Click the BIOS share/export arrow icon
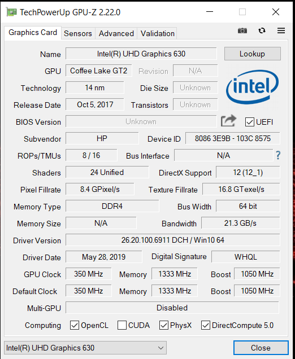The width and height of the screenshot is (295, 359). pyautogui.click(x=228, y=121)
